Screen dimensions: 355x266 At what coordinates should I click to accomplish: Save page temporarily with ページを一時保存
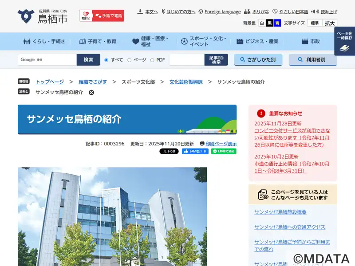[x=344, y=41]
